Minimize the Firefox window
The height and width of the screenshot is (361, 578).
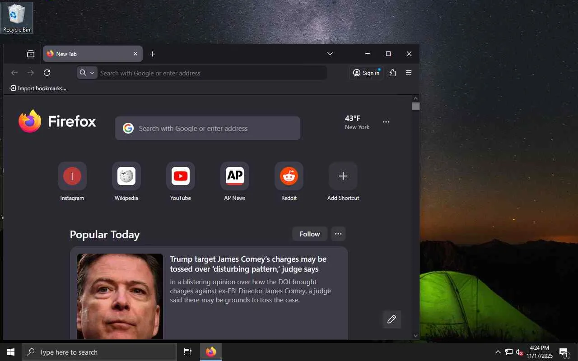[x=368, y=54]
